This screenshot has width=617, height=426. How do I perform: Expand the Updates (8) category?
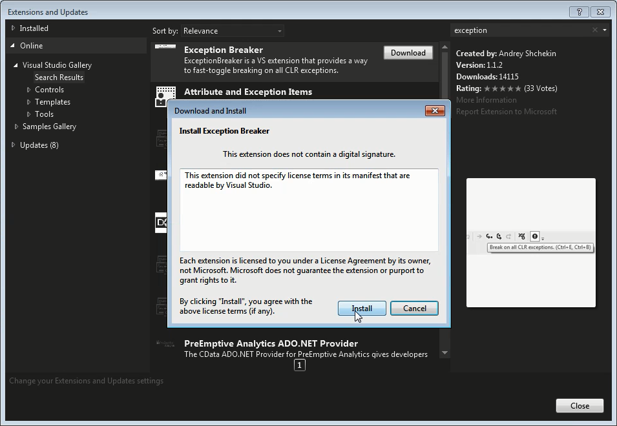[14, 145]
